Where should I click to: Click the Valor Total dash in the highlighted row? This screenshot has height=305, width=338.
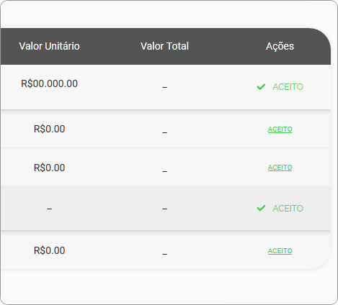(164, 209)
